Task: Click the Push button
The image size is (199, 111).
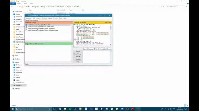Action: click(78, 62)
